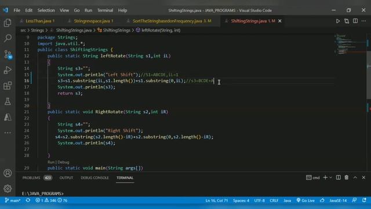Open the Explorer view in activity bar
This screenshot has width=371, height=209.
(x=8, y=23)
